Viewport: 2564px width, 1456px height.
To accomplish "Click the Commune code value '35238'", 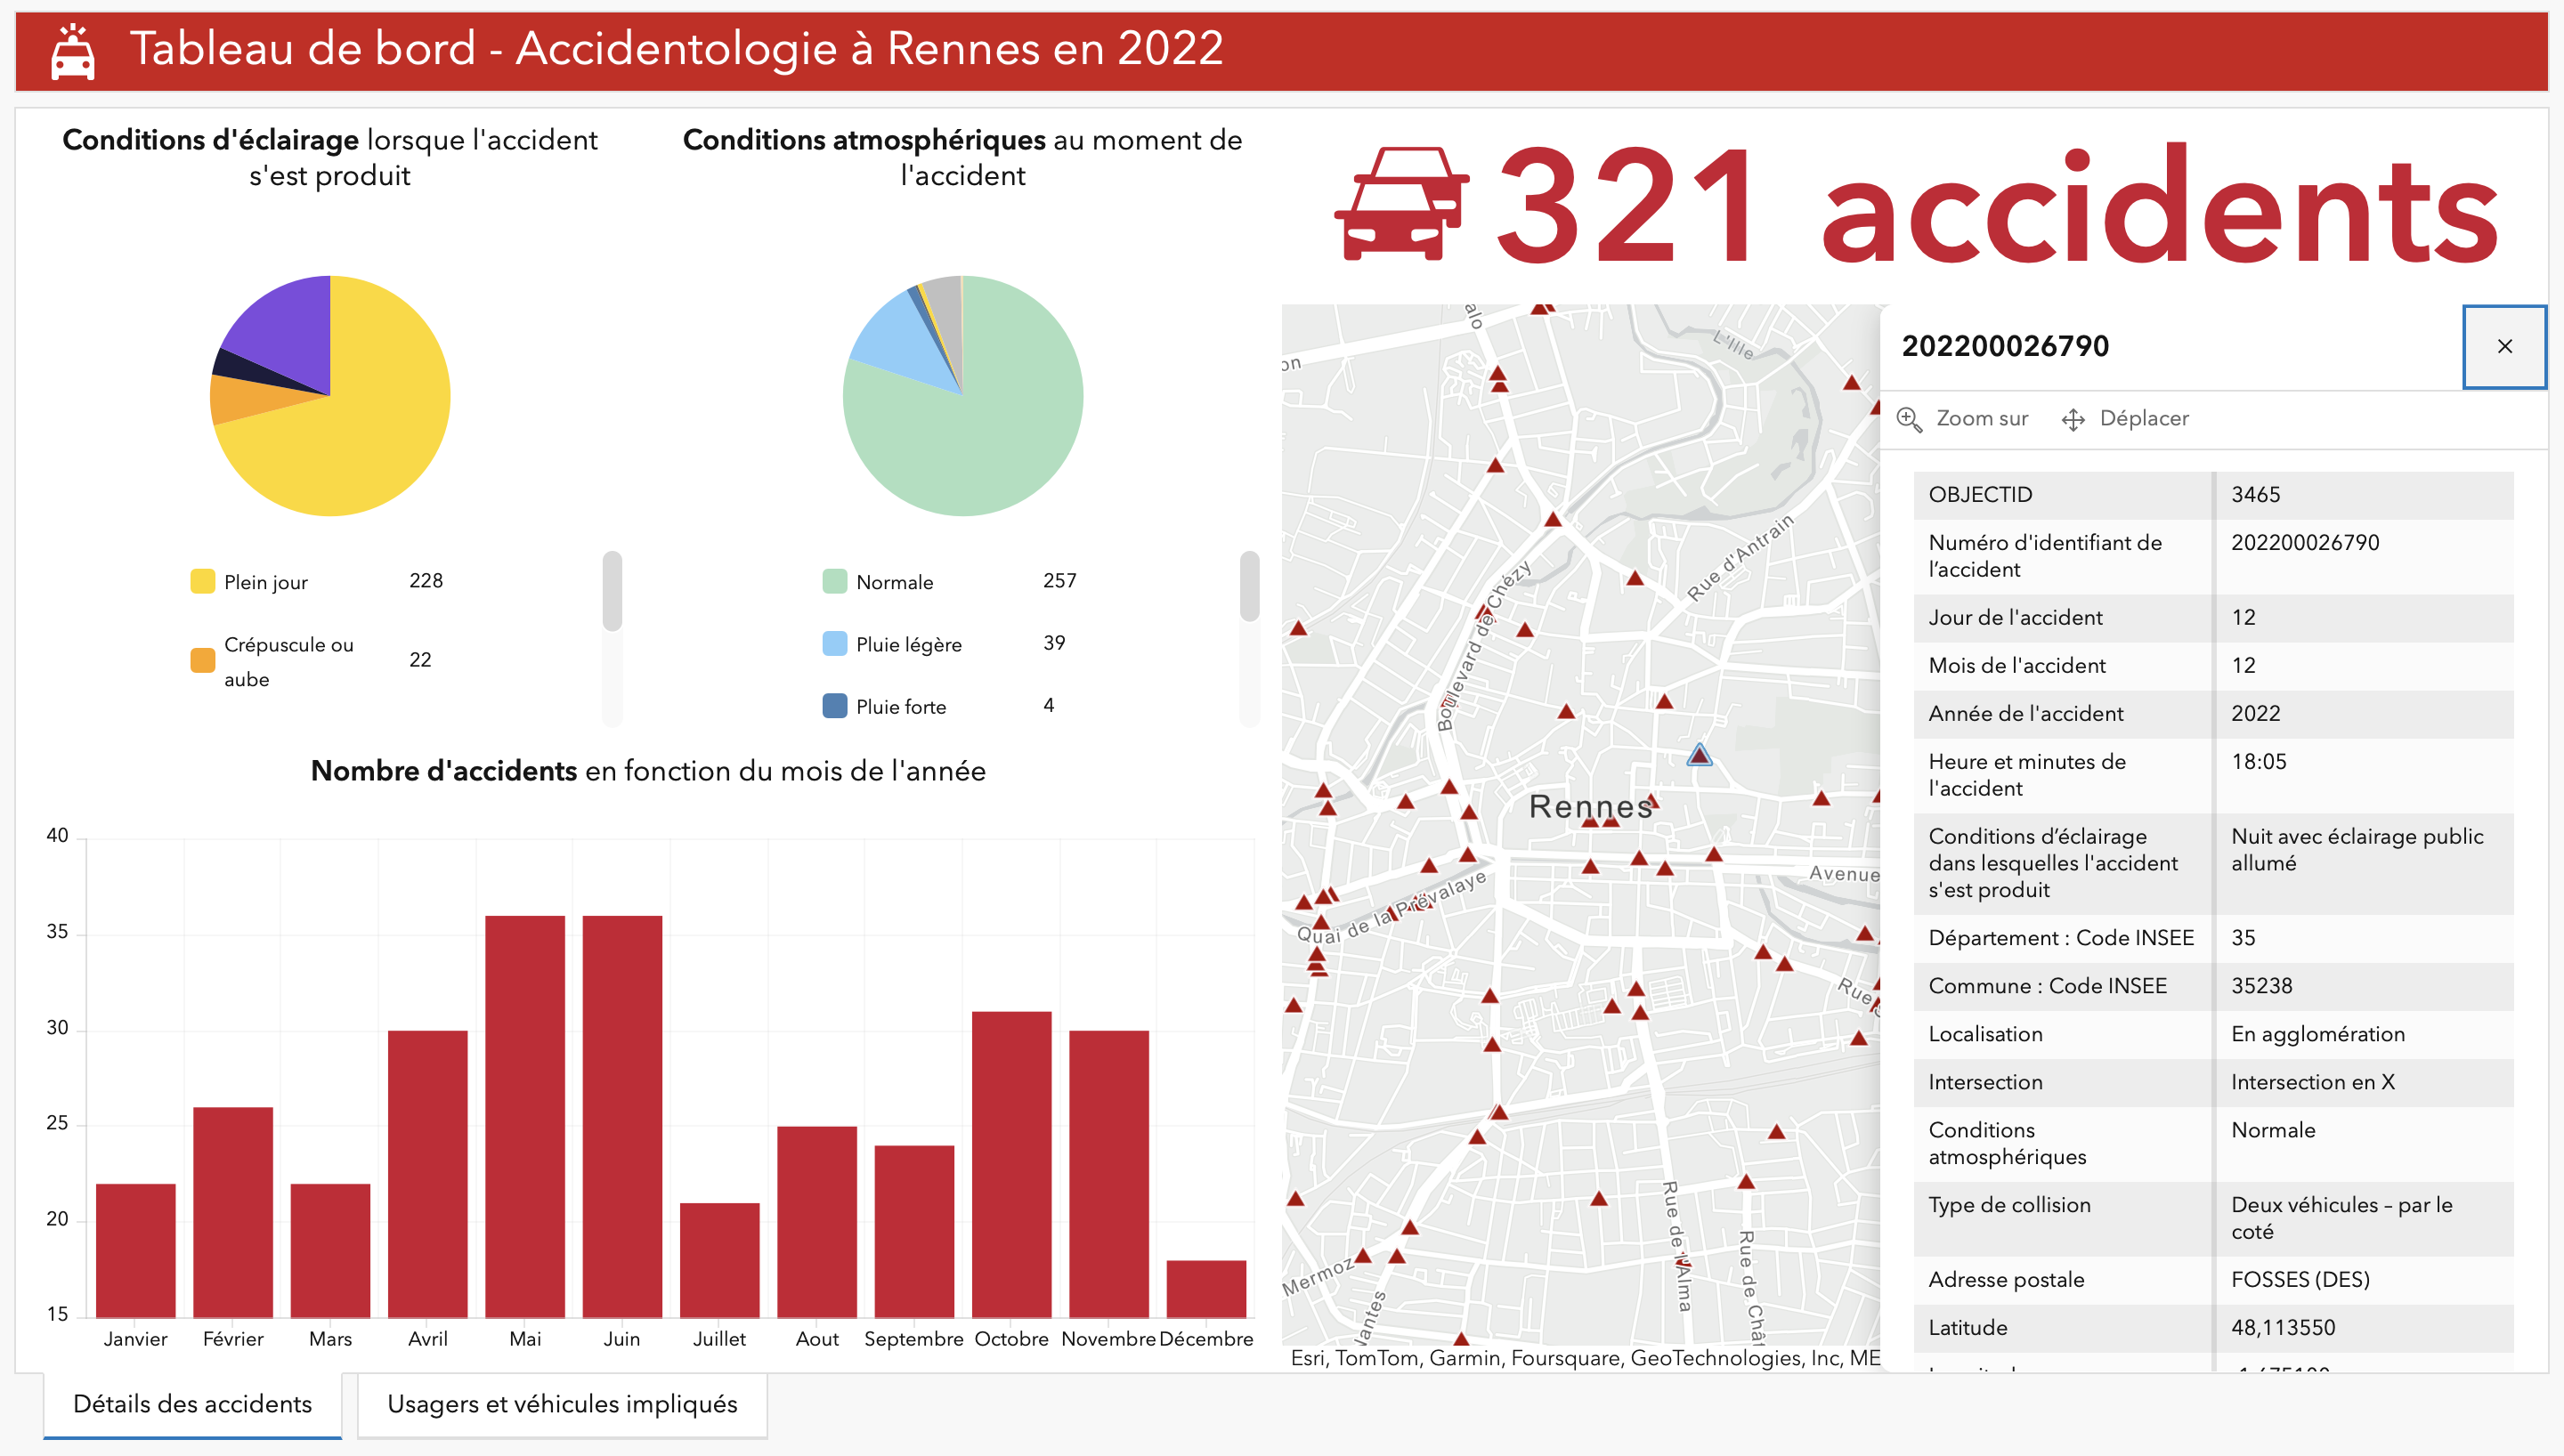I will click(x=2262, y=985).
